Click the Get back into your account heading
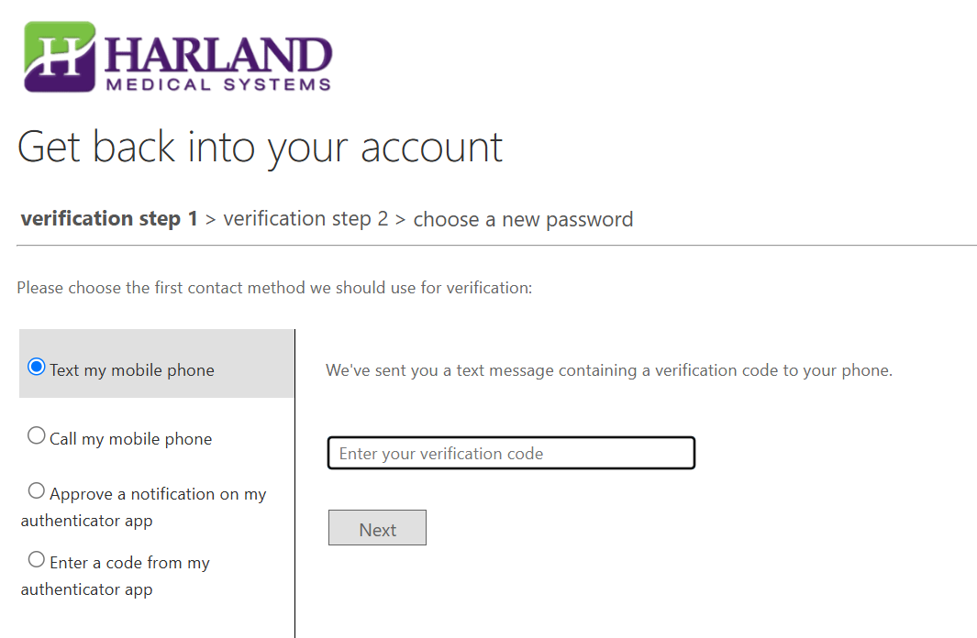The height and width of the screenshot is (638, 977). pos(260,148)
